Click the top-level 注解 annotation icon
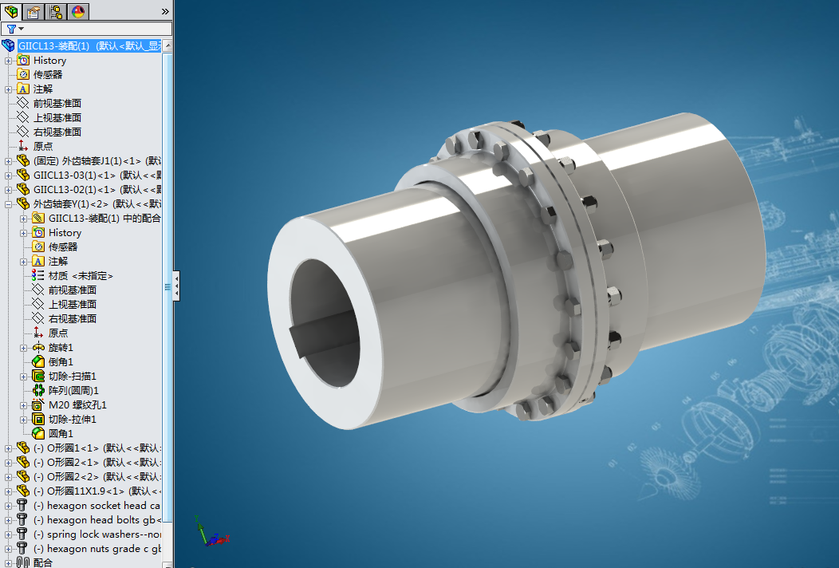Image resolution: width=839 pixels, height=568 pixels. (x=23, y=89)
